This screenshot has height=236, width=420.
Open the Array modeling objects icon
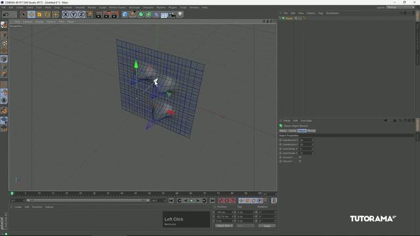(x=149, y=14)
